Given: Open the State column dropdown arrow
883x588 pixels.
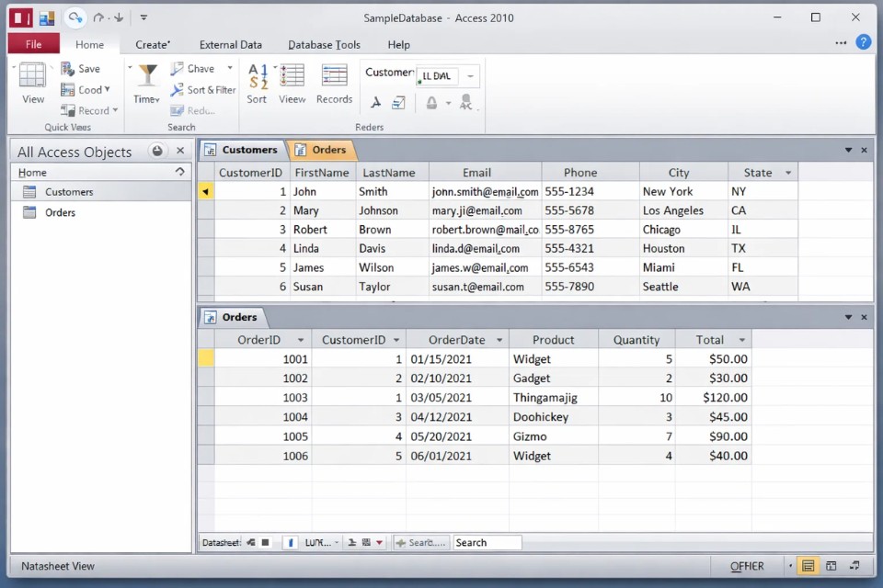Looking at the screenshot, I should pos(788,173).
